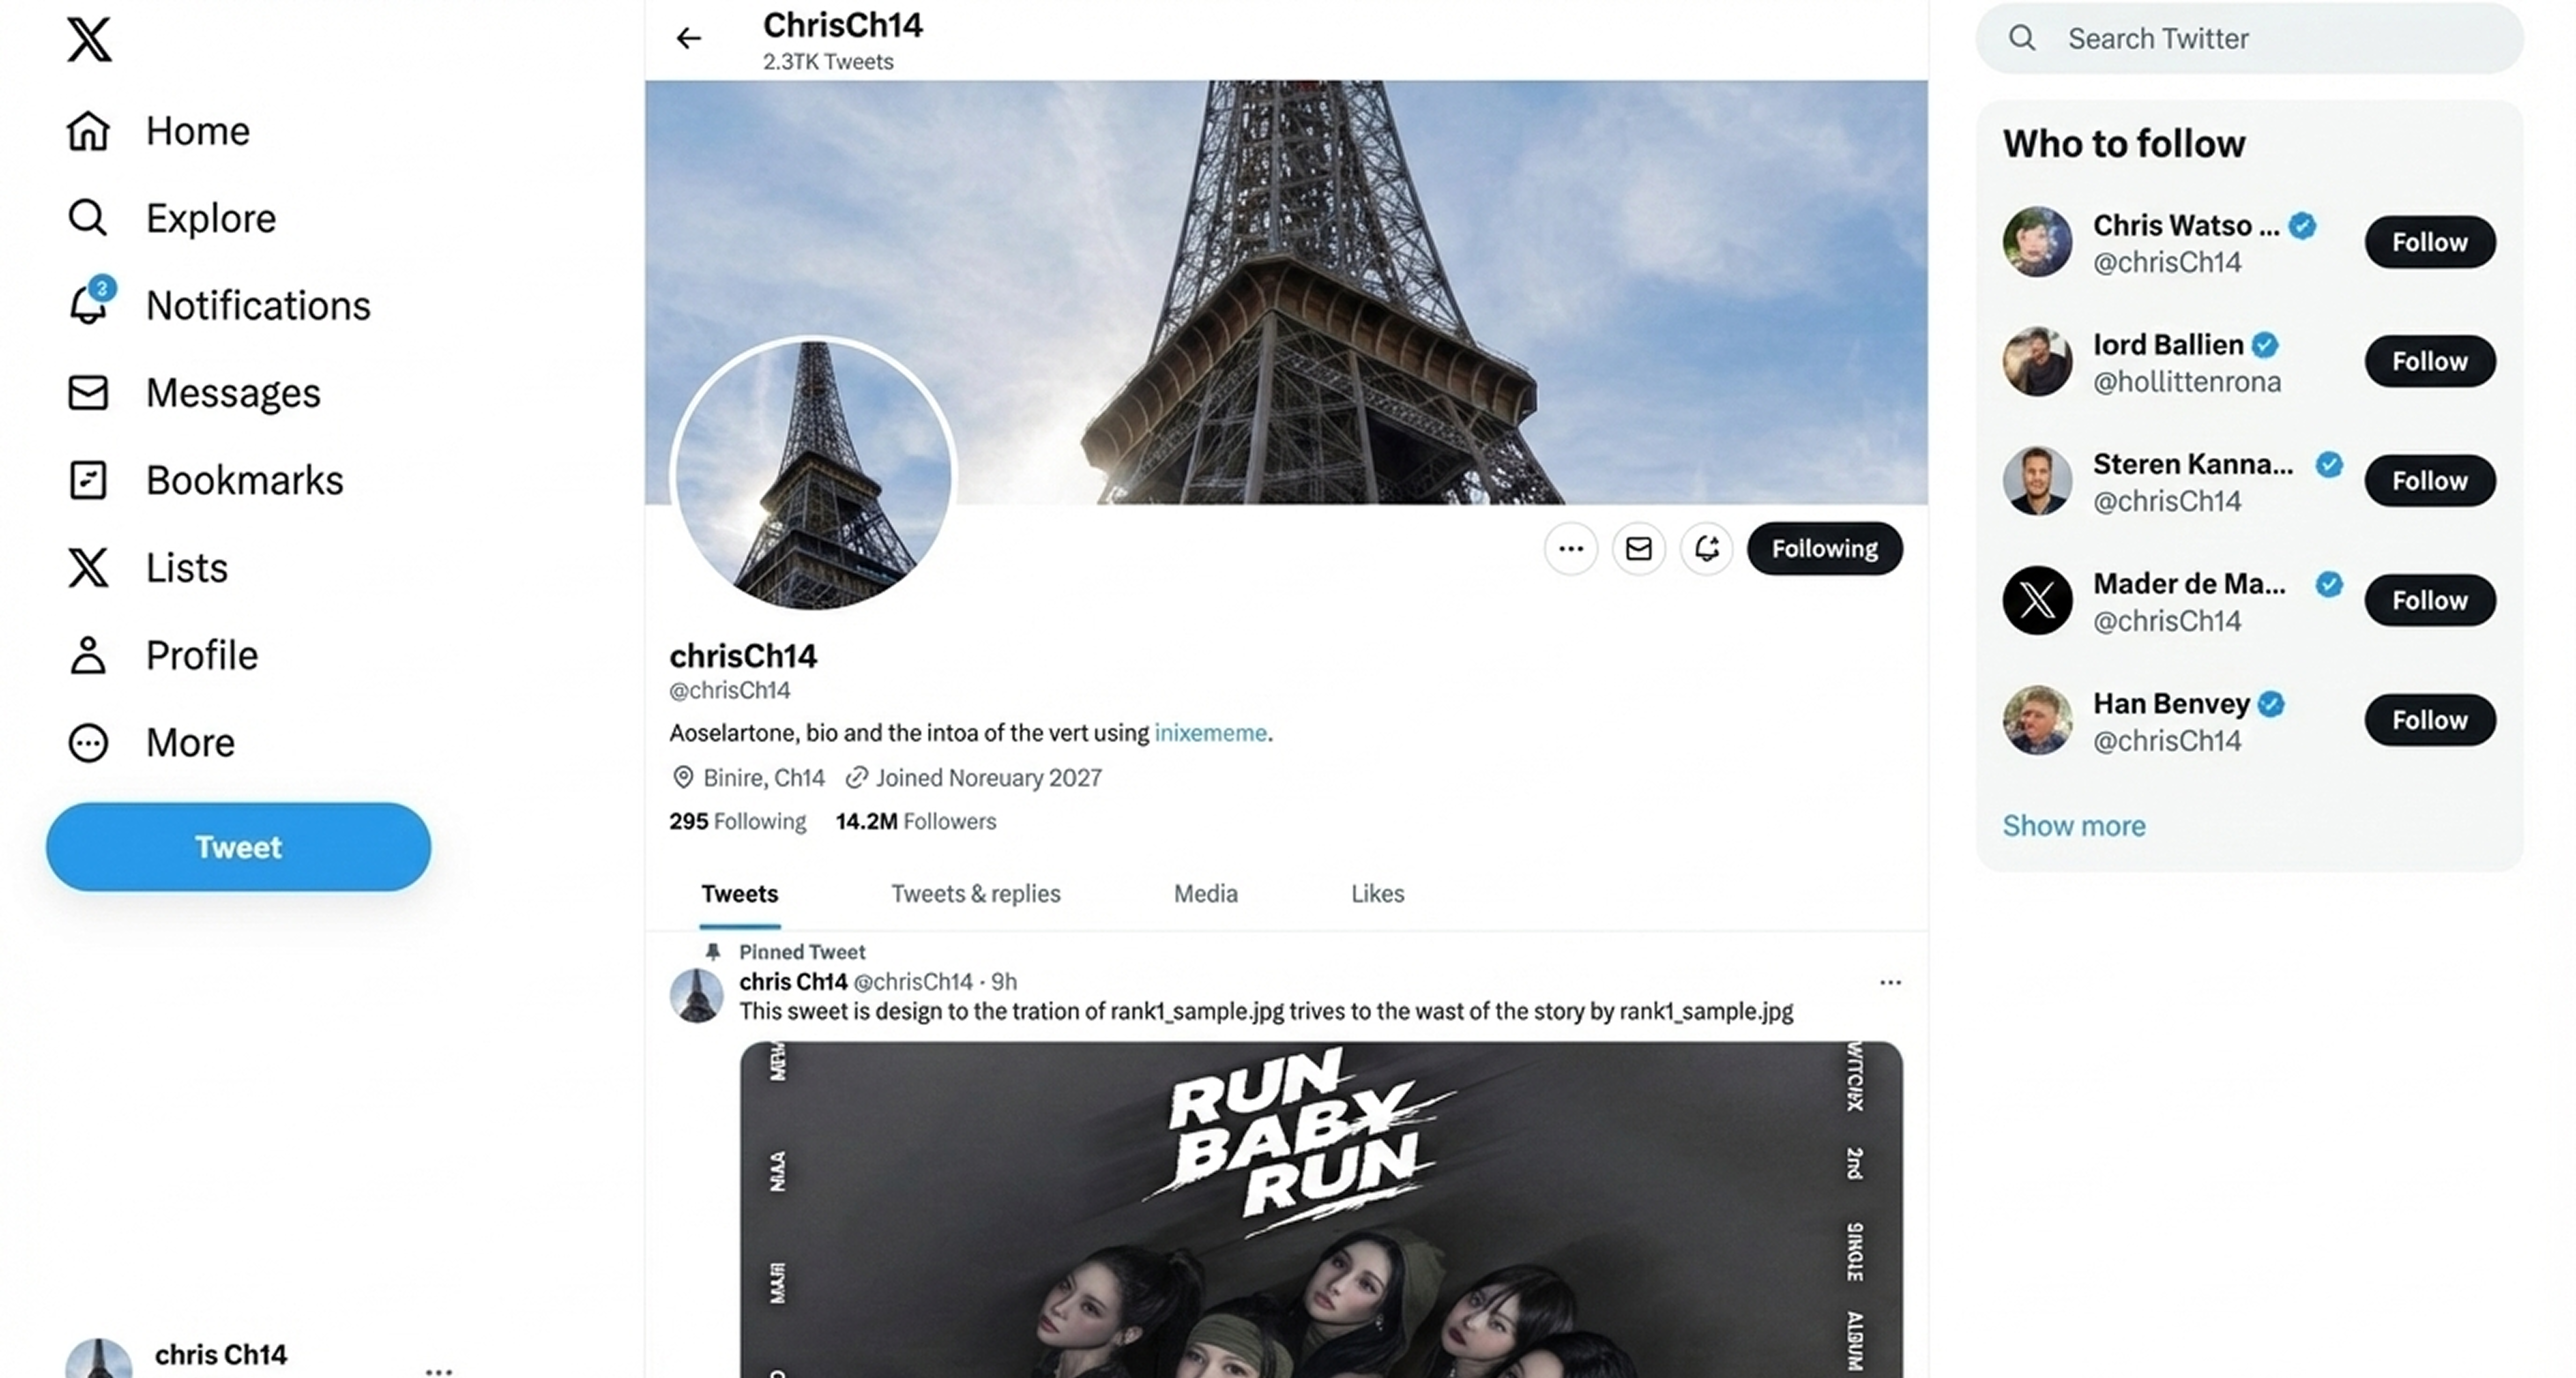
Task: Click the X logo at top left
Action: pyautogui.click(x=89, y=40)
